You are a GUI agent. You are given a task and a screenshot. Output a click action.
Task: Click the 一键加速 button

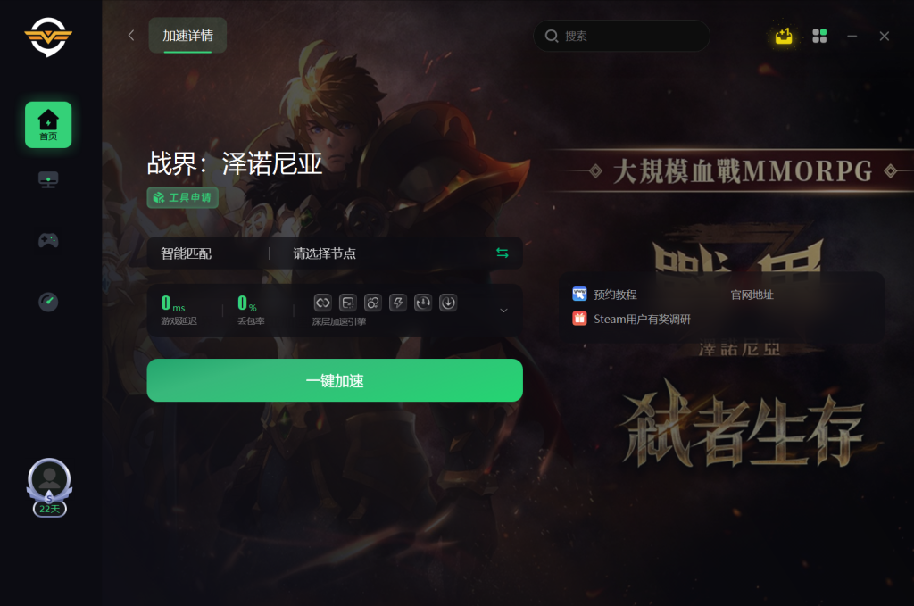[x=335, y=380]
